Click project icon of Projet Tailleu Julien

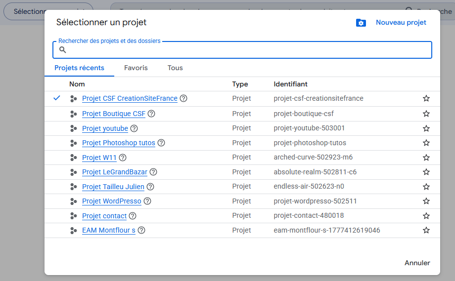[x=73, y=187]
